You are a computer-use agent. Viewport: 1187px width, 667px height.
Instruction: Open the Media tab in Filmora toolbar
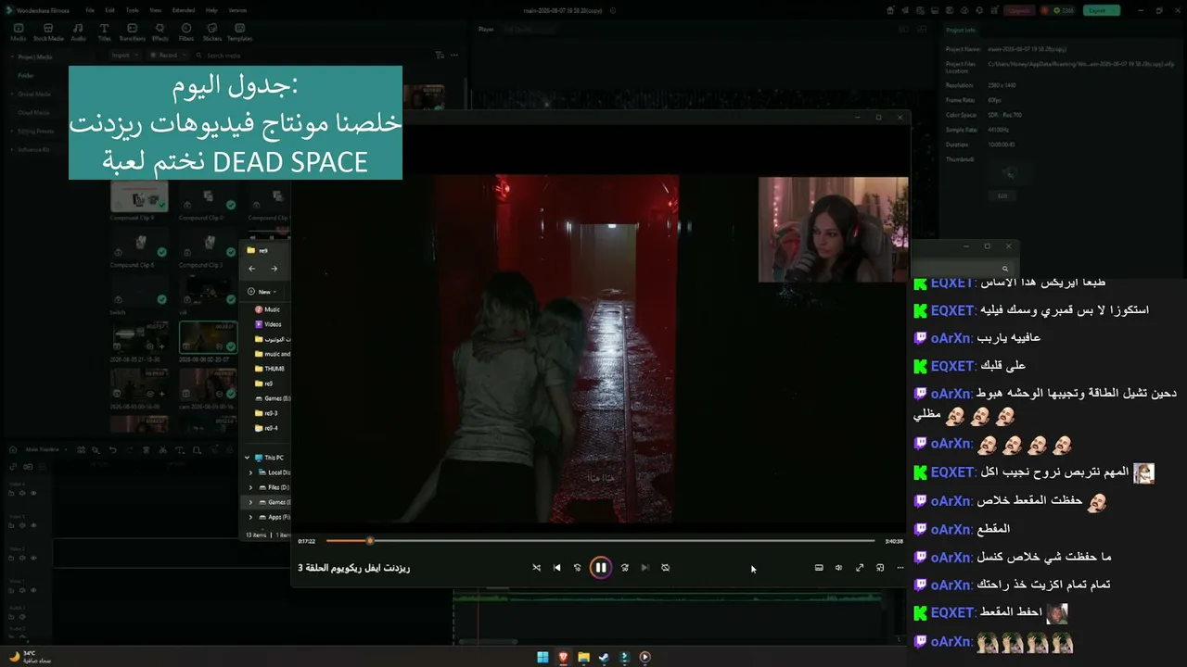(18, 32)
